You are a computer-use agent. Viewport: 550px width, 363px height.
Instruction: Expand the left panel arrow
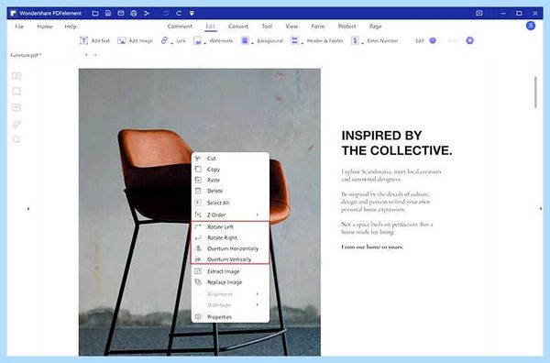click(x=28, y=209)
